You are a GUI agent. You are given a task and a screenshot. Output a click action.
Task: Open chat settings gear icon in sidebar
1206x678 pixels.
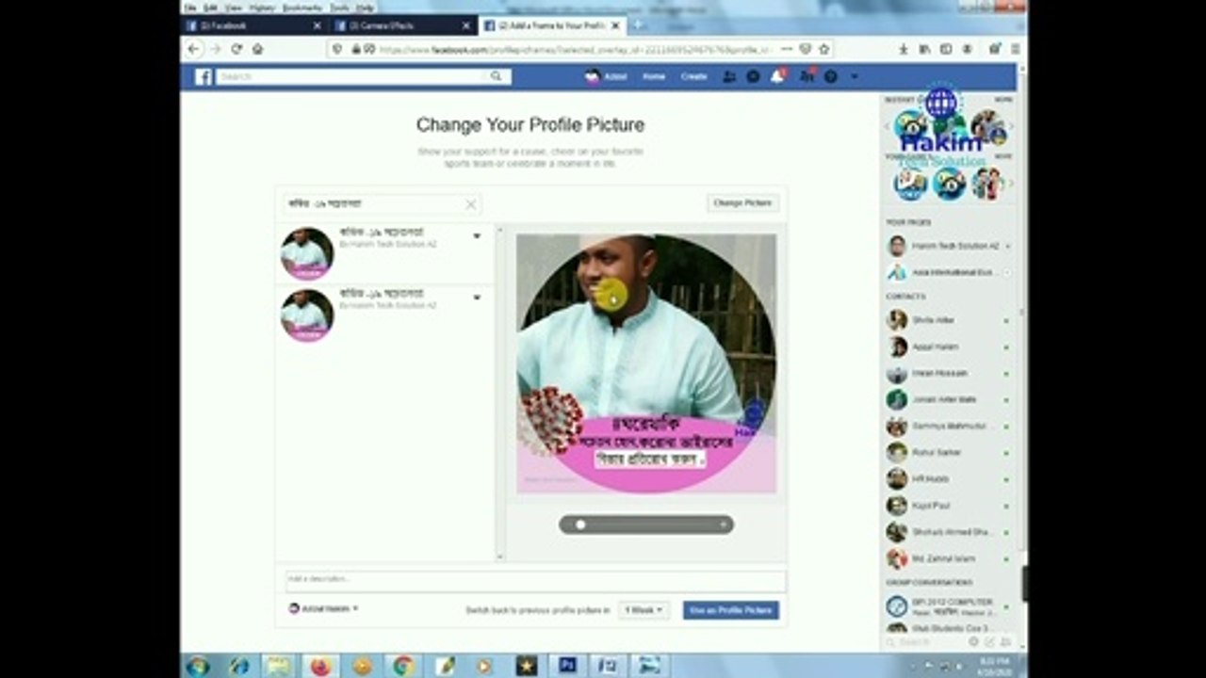click(x=974, y=641)
